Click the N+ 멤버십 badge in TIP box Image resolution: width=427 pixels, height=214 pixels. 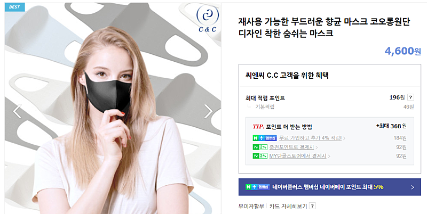(265, 138)
